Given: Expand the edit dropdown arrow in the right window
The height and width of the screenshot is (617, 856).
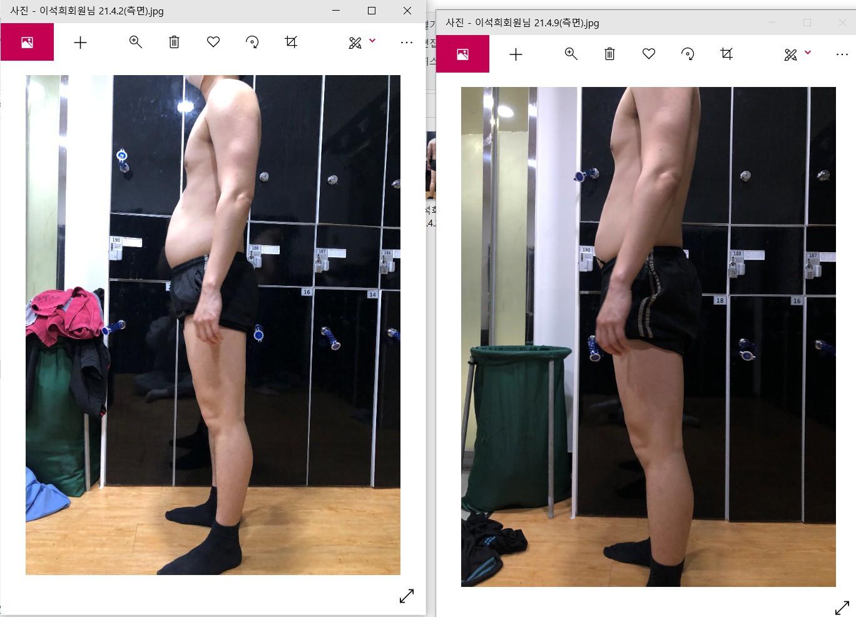Looking at the screenshot, I should 808,53.
